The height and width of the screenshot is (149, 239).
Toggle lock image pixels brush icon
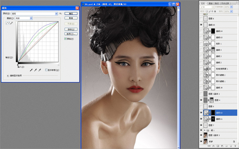click(x=210, y=11)
